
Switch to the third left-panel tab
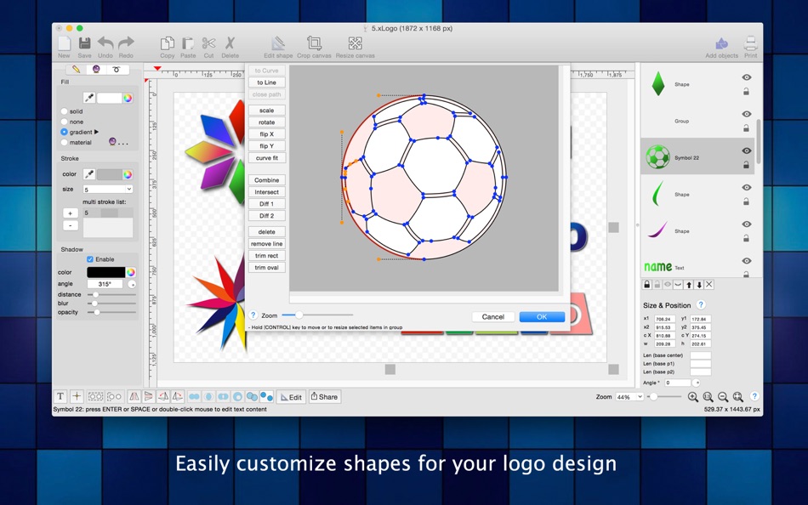[x=117, y=69]
